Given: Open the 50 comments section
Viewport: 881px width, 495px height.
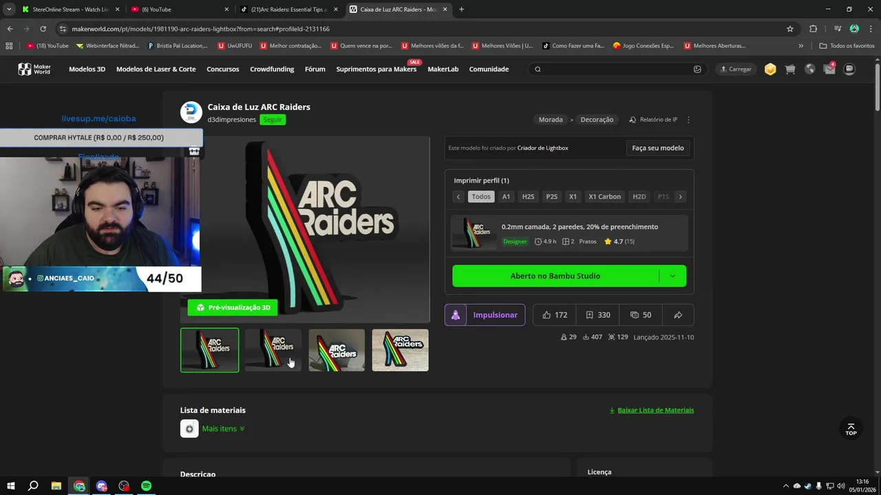Looking at the screenshot, I should point(640,315).
